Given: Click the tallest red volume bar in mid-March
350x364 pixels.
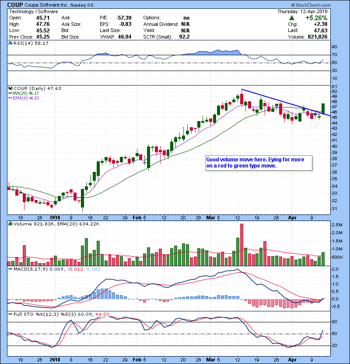Looking at the screenshot, I should pyautogui.click(x=241, y=245).
